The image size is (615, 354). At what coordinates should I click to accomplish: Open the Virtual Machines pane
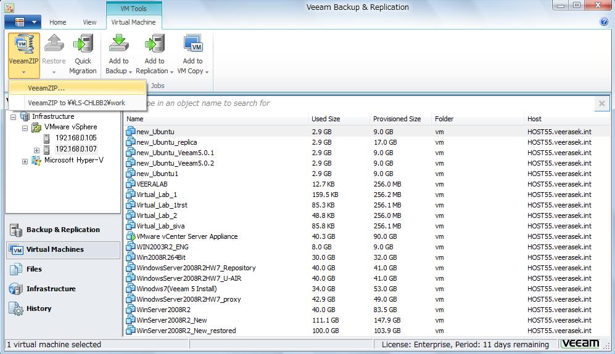click(x=63, y=250)
